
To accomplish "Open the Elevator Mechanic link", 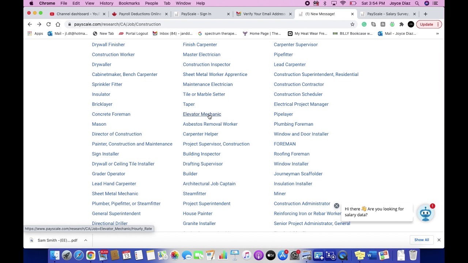I will coord(202,114).
